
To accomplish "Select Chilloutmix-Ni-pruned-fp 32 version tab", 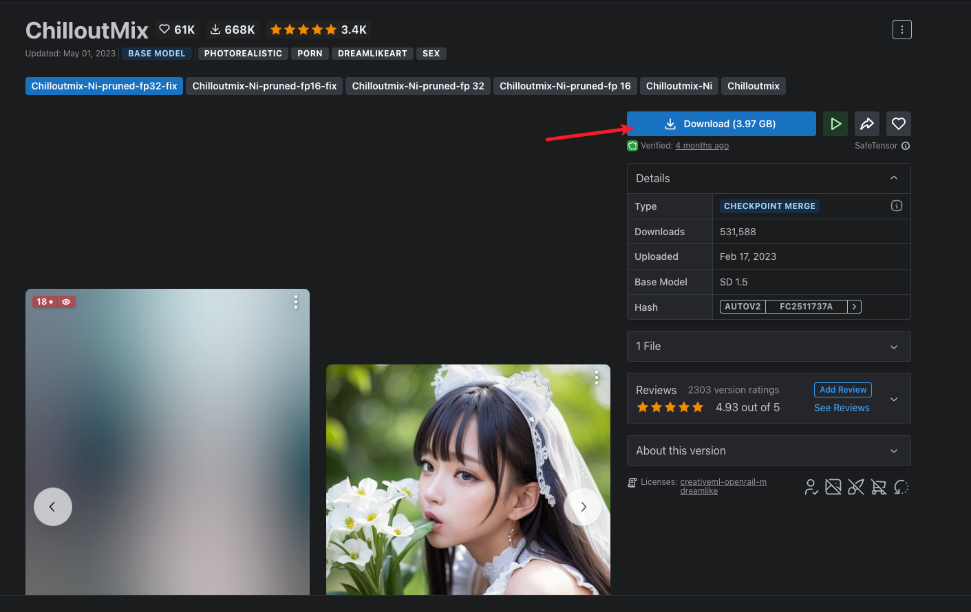I will [418, 86].
